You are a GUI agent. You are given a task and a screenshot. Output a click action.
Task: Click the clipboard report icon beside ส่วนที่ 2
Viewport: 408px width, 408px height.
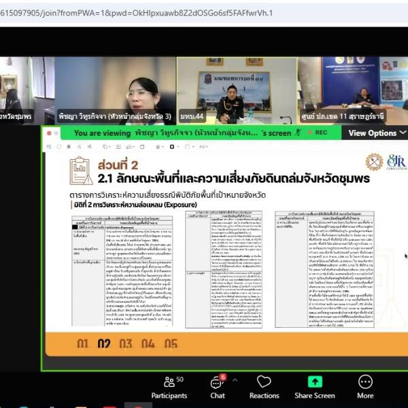click(x=81, y=171)
